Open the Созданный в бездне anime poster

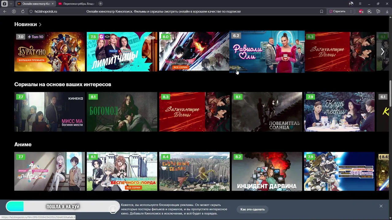click(194, 171)
